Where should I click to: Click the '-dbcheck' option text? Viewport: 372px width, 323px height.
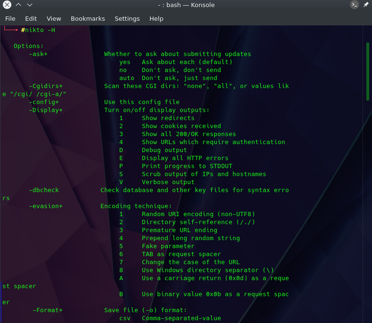[44, 190]
